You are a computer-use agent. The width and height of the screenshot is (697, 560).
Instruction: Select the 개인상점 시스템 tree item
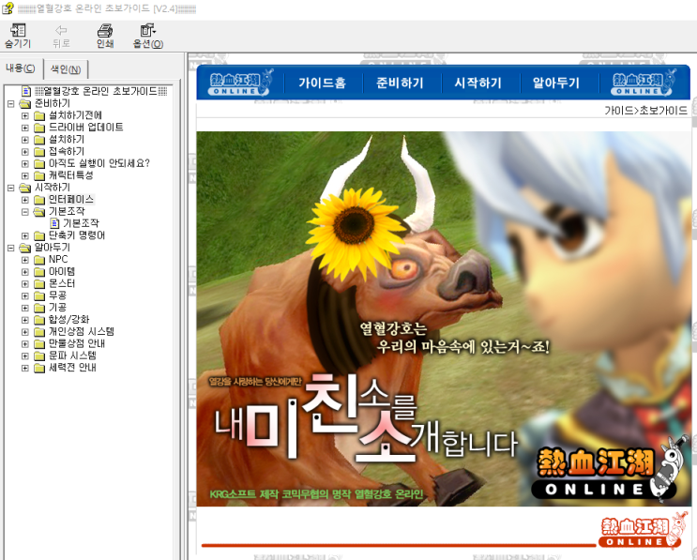pos(82,331)
